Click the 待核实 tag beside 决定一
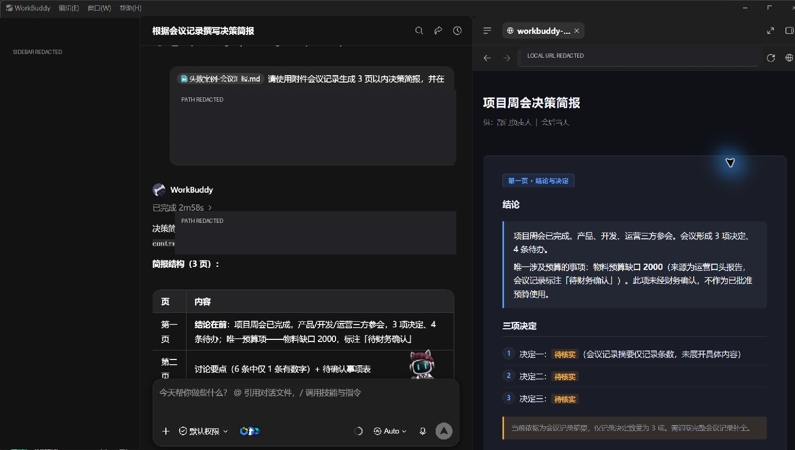This screenshot has width=795, height=450. click(x=565, y=354)
